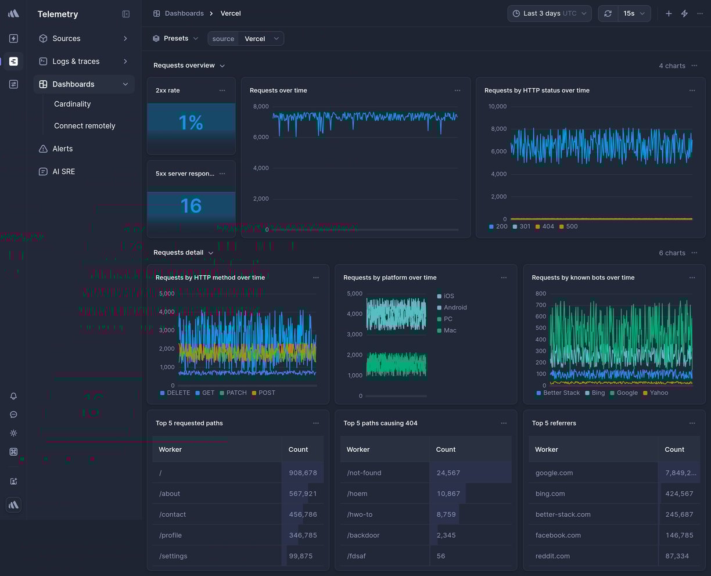The width and height of the screenshot is (711, 576).
Task: Click the plus icon to add chart
Action: (669, 13)
